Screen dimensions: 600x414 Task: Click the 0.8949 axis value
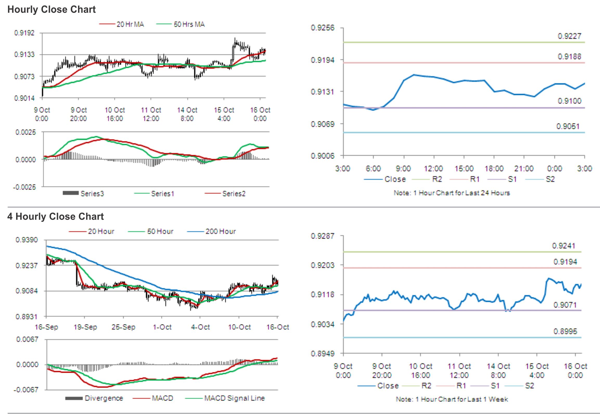(322, 354)
